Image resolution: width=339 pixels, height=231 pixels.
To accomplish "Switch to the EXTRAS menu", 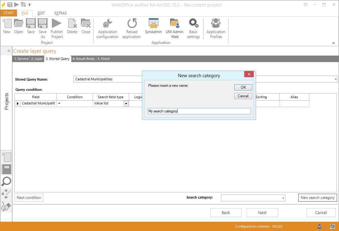I will 60,13.
